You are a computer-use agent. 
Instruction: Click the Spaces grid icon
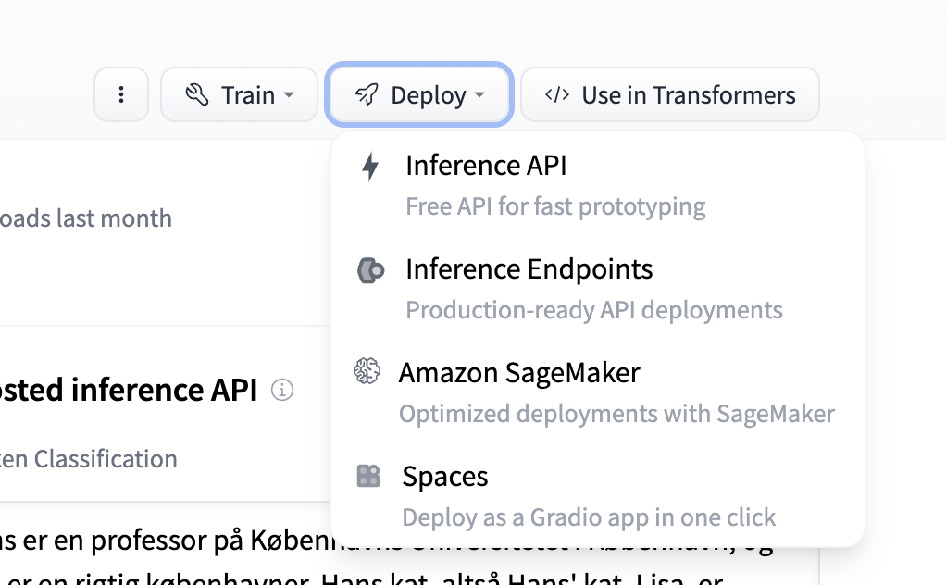point(368,477)
